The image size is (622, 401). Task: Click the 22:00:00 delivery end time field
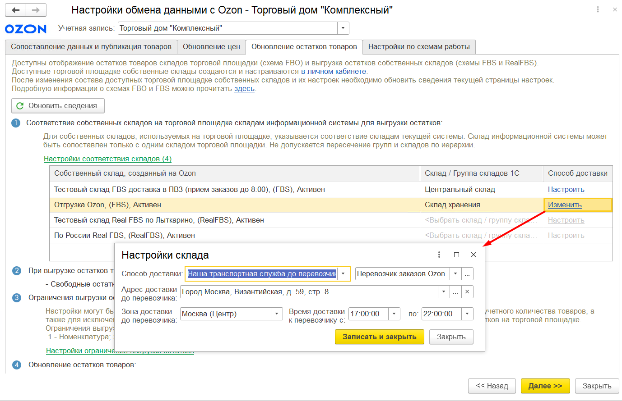click(x=441, y=314)
